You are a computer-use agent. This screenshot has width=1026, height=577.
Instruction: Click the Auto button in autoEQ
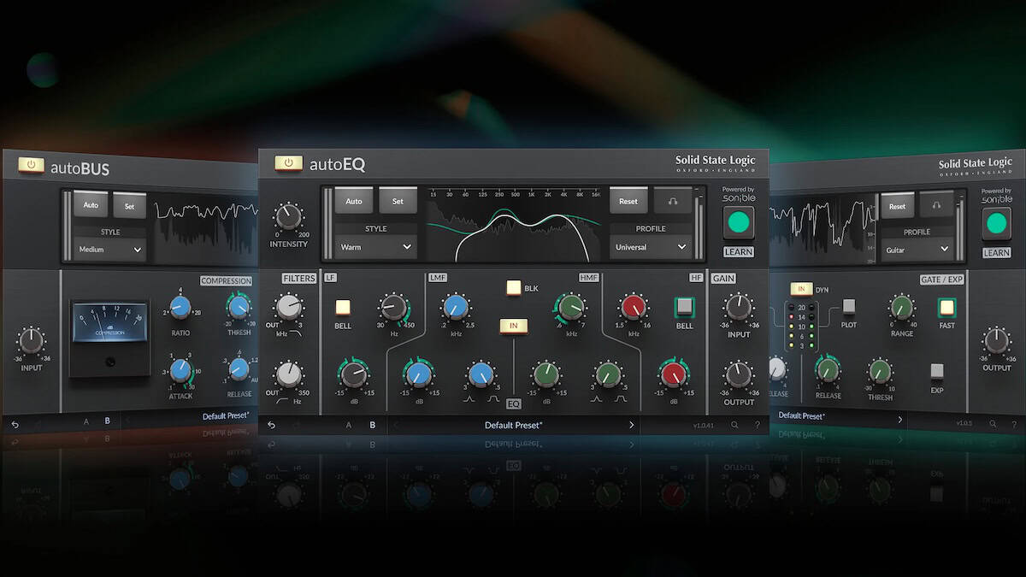pos(354,201)
